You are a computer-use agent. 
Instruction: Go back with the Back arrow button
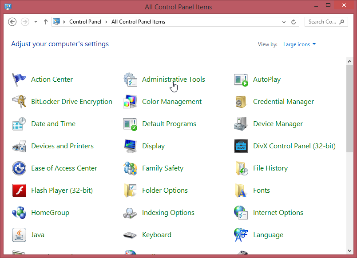tap(12, 22)
